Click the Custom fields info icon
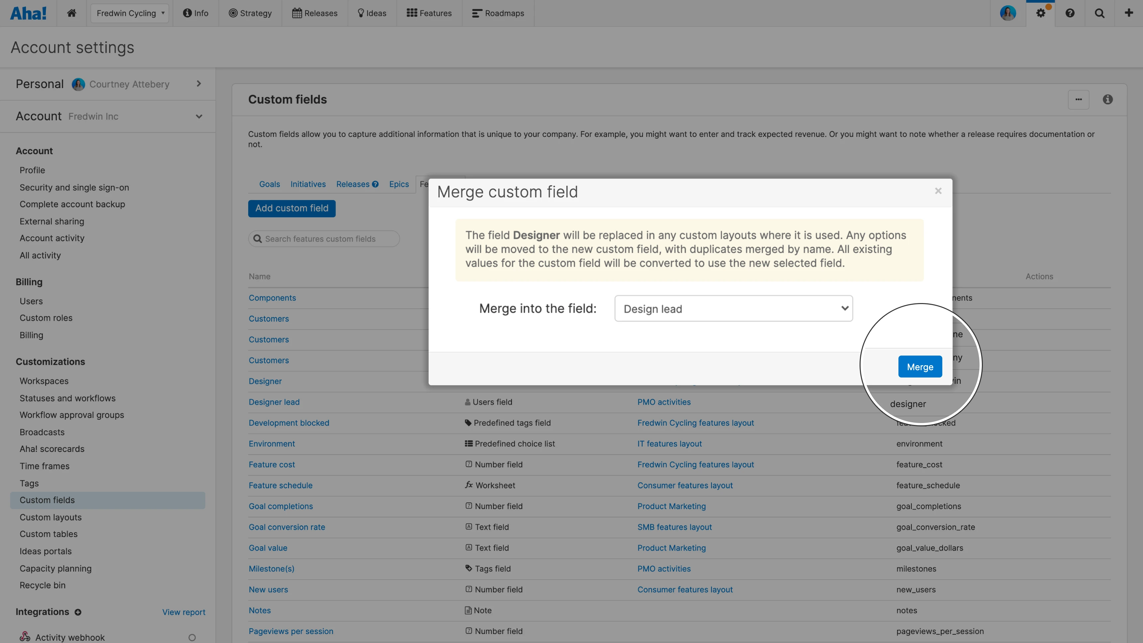 tap(1107, 99)
